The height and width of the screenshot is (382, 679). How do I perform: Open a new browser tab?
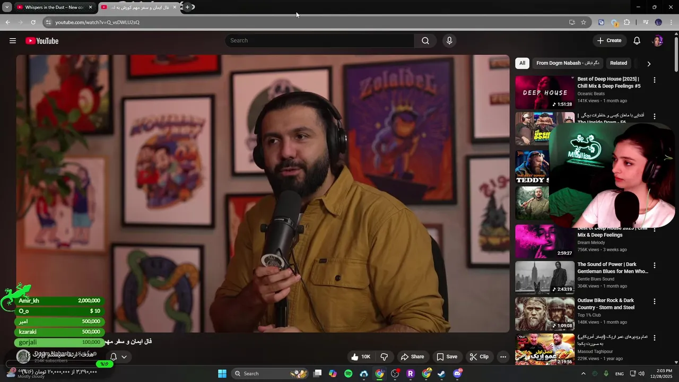point(187,7)
